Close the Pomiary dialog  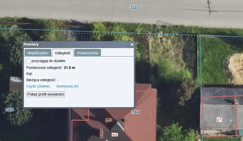pos(132,44)
